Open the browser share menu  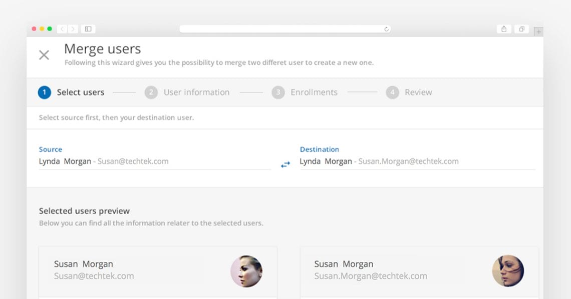pos(504,29)
